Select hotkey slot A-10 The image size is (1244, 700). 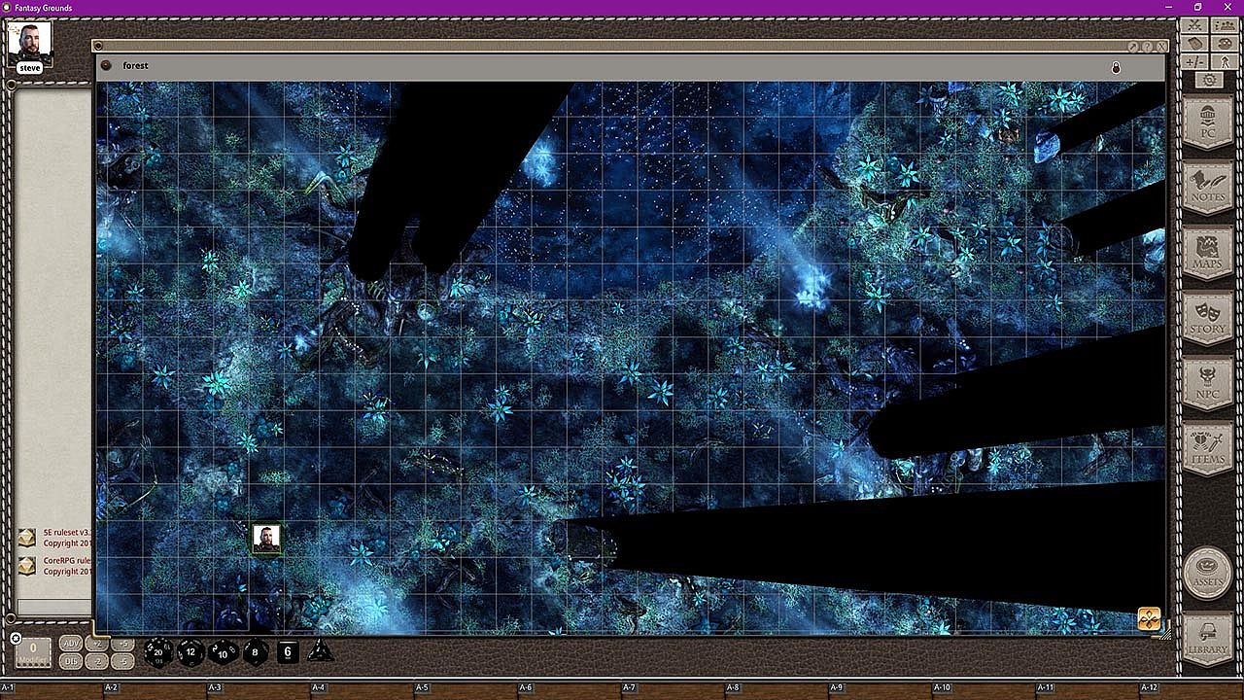coord(985,689)
